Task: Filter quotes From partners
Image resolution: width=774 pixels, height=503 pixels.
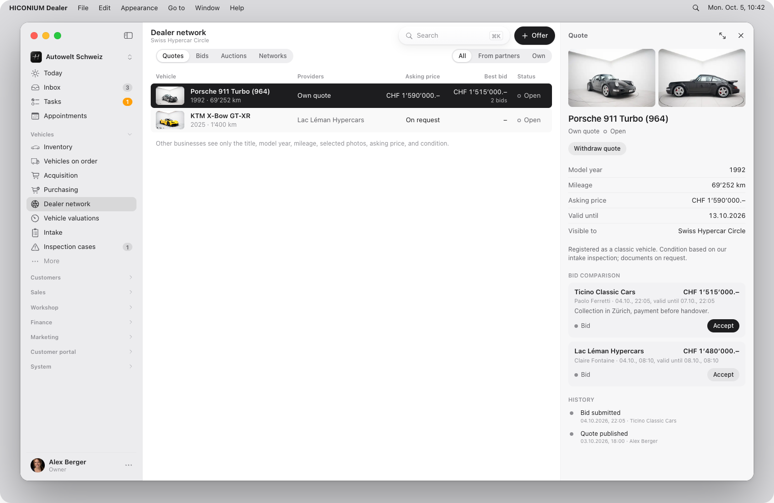Action: tap(499, 56)
